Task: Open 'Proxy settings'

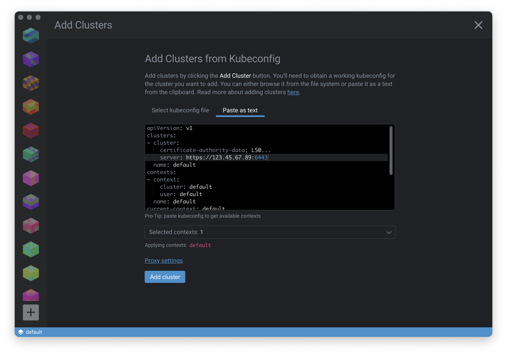Action: [x=164, y=261]
